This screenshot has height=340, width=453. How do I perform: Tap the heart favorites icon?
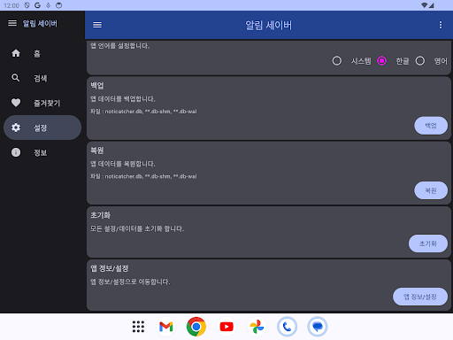[16, 103]
